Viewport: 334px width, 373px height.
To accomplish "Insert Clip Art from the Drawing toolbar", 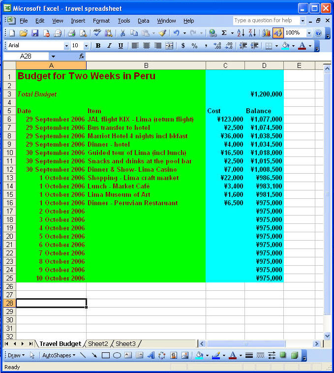I will 174,355.
